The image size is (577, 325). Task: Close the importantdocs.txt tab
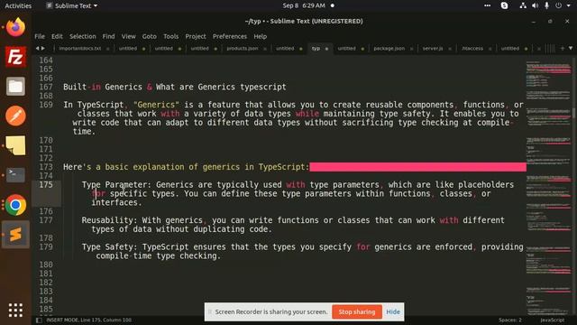(x=108, y=49)
